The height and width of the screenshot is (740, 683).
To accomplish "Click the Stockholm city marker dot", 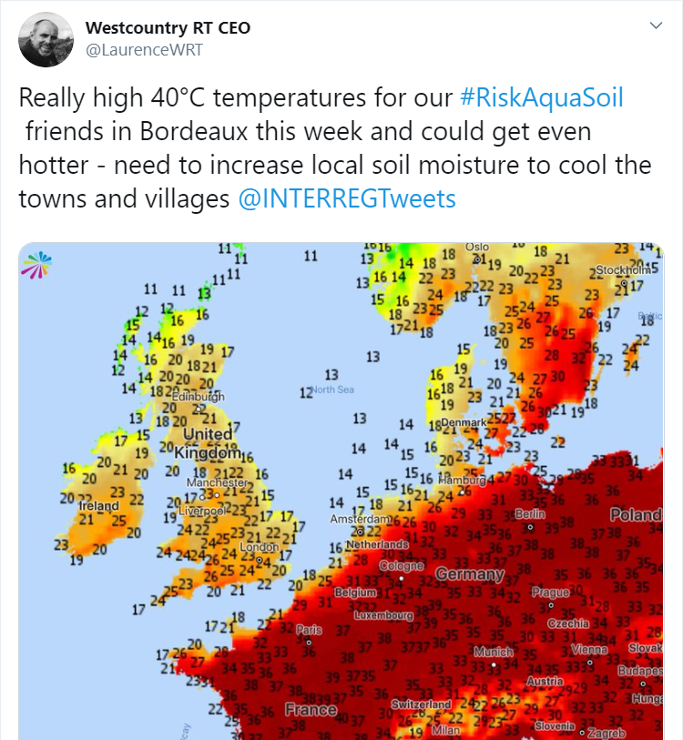I will [625, 283].
